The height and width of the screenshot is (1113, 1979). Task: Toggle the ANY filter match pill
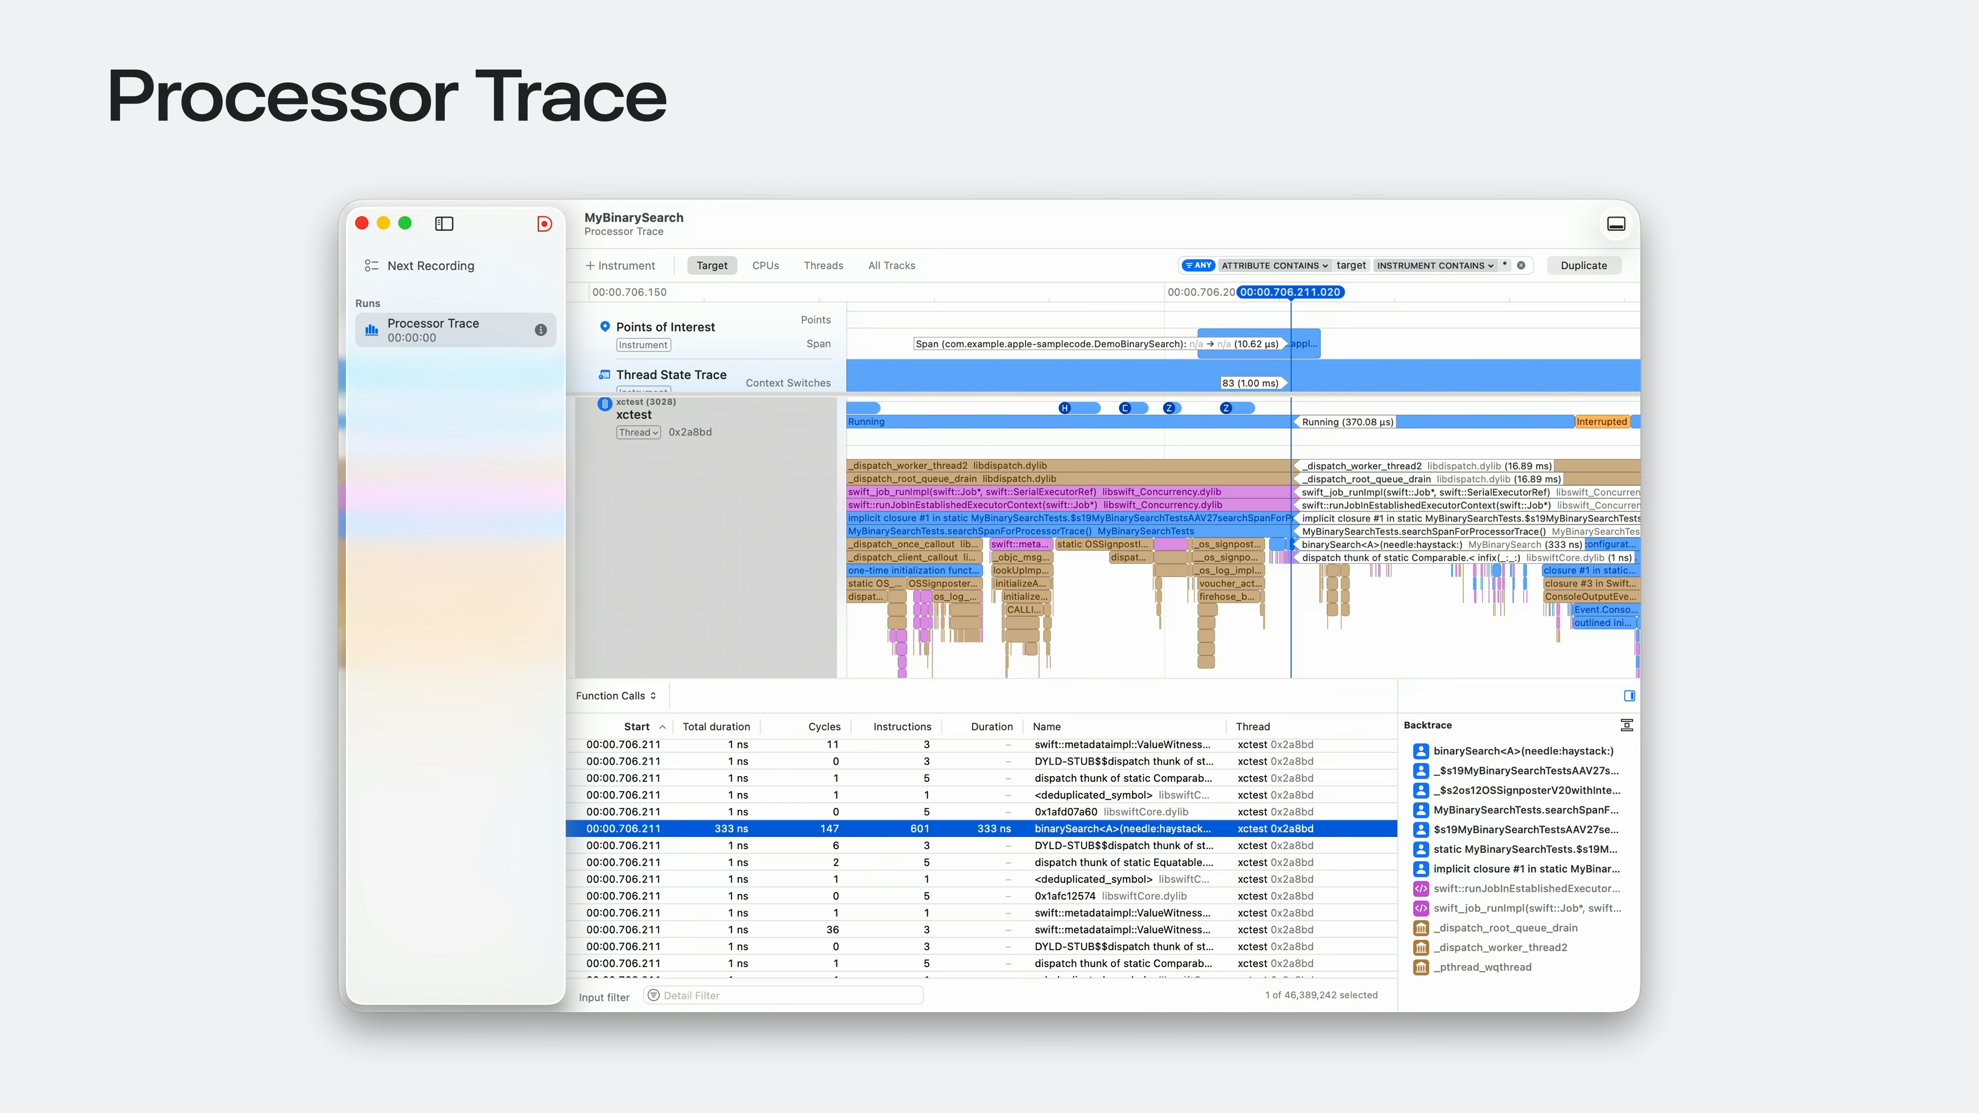[1198, 265]
